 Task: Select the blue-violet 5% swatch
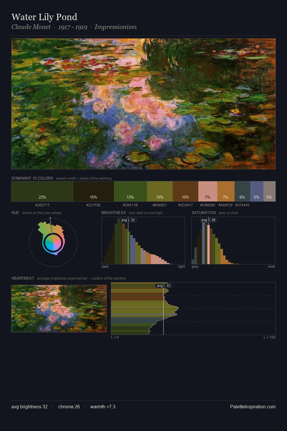257,191
